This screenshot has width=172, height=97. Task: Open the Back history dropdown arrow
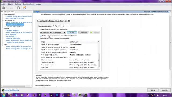point(15,8)
